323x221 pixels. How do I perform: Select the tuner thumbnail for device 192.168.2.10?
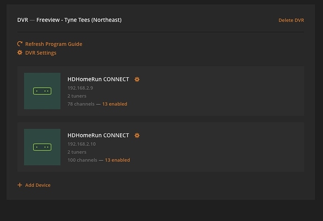[42, 147]
